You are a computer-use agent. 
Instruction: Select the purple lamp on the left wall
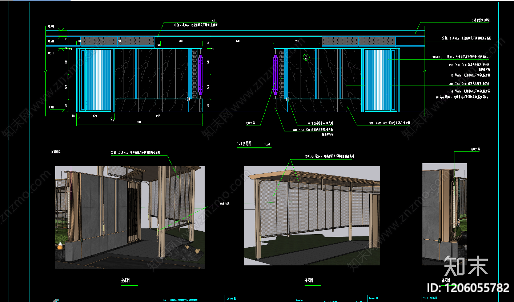click(200, 75)
